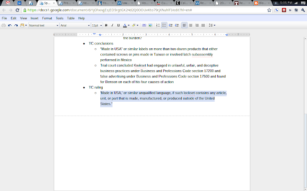Open the line spacing dropdown
The width and height of the screenshot is (307, 191).
(x=212, y=25)
